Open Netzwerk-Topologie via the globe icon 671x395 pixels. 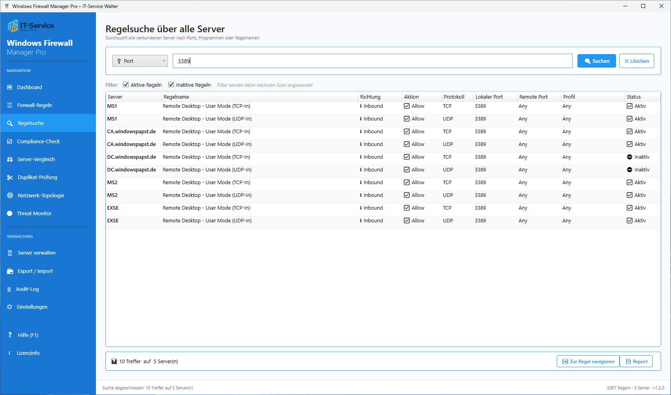click(10, 196)
